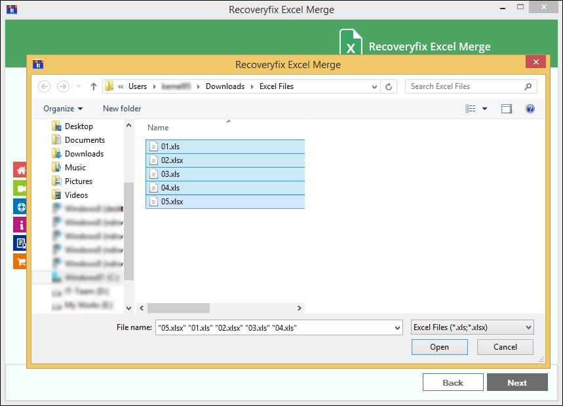Click the 05.xlsx file icon
The height and width of the screenshot is (406, 563).
click(x=153, y=202)
